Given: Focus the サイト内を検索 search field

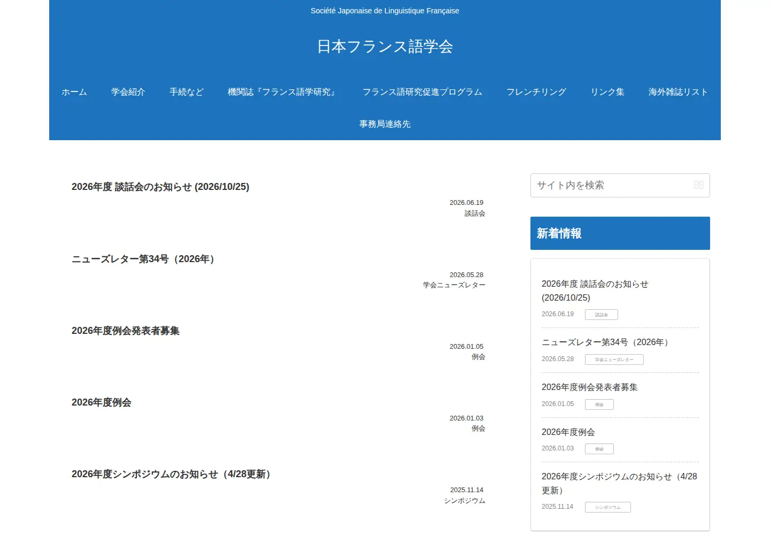Looking at the screenshot, I should pos(620,185).
